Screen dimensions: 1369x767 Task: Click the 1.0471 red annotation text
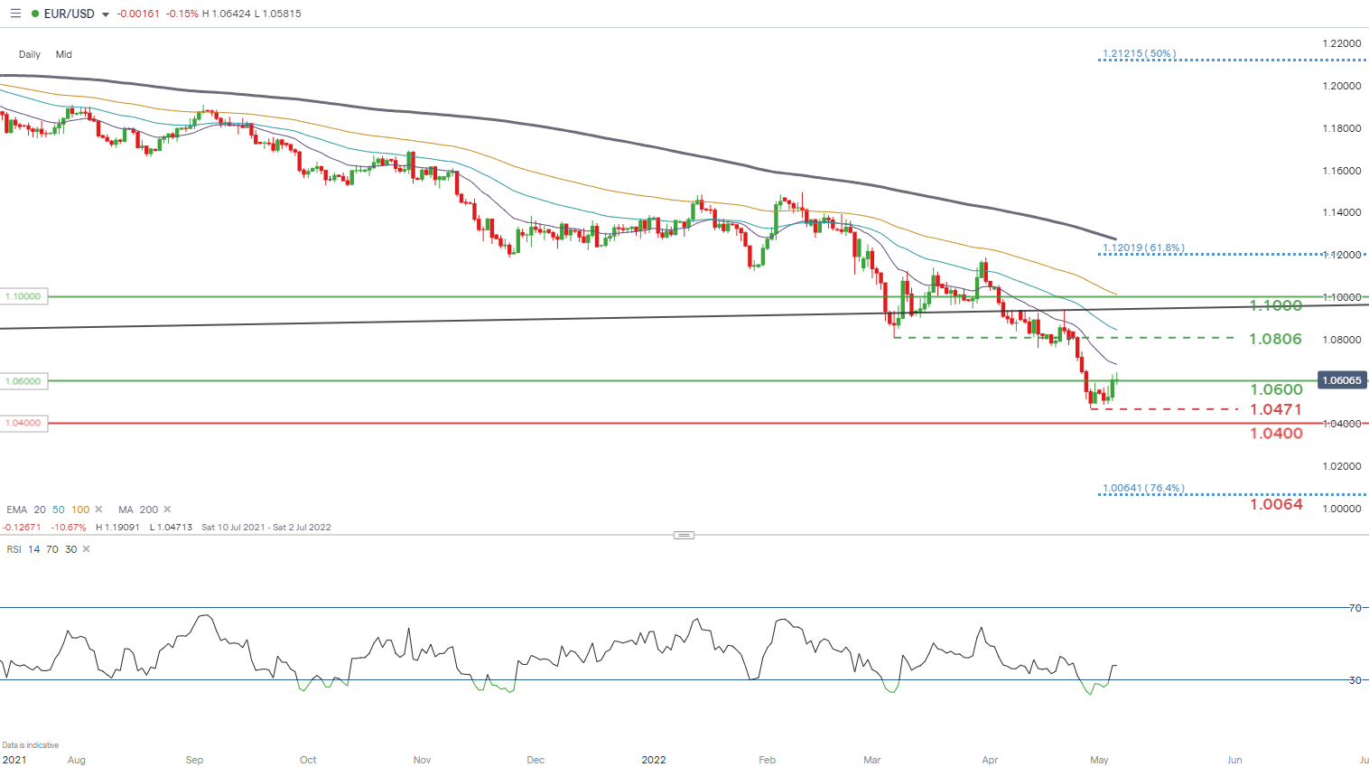coord(1275,409)
